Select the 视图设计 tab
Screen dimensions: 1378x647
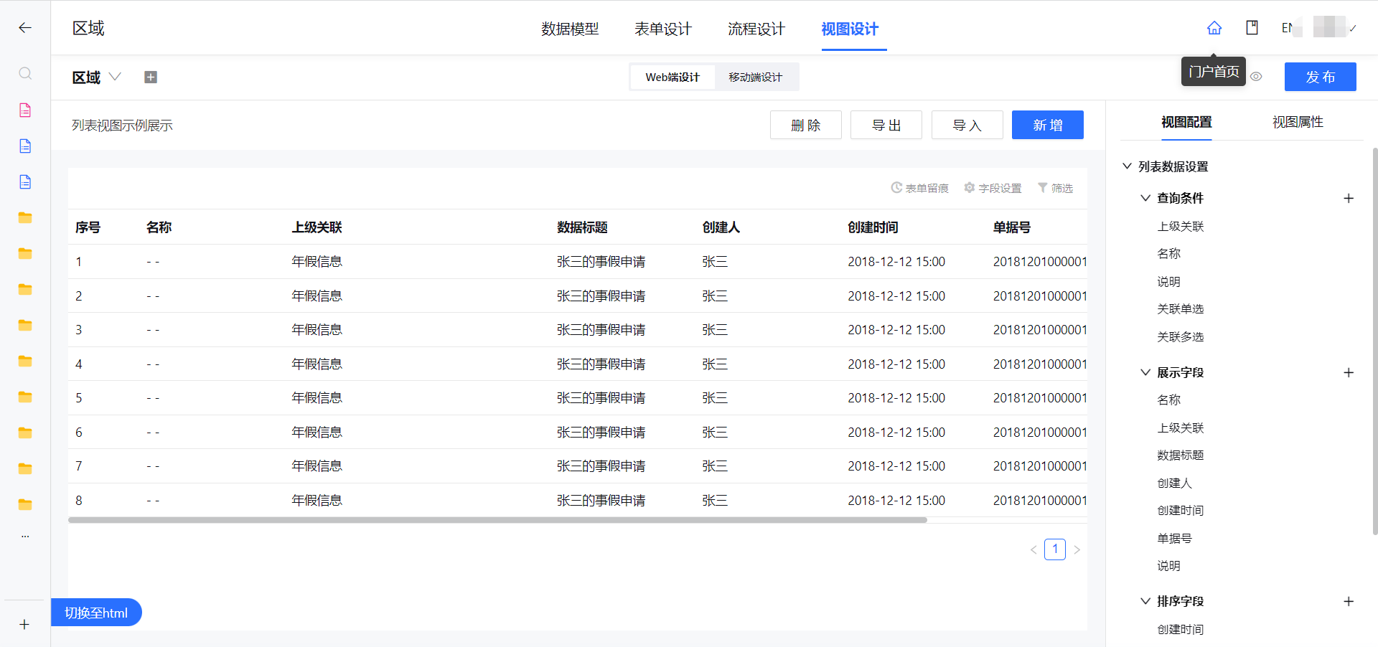click(x=850, y=29)
